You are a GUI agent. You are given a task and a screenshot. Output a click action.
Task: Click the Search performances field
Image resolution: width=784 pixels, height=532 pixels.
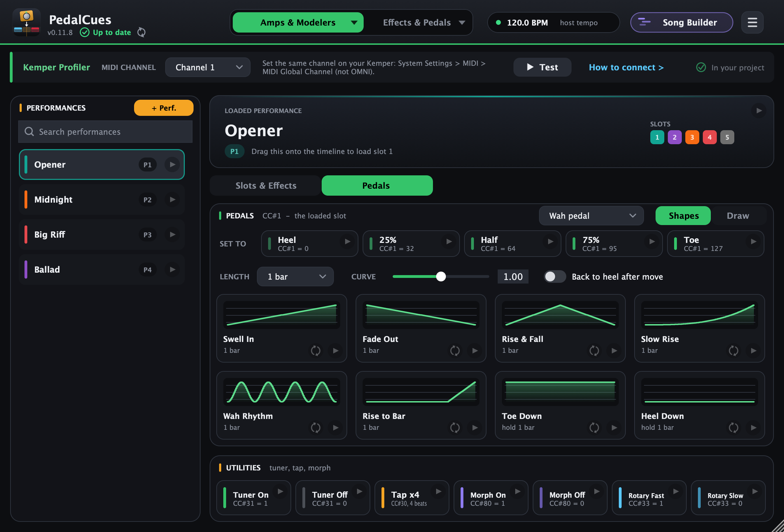pyautogui.click(x=105, y=132)
